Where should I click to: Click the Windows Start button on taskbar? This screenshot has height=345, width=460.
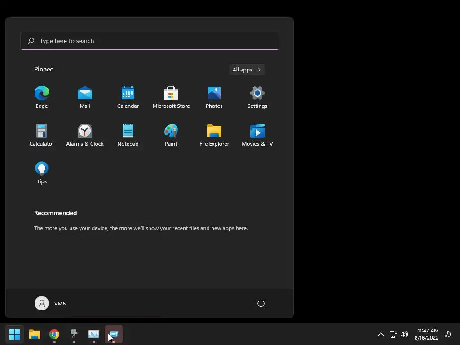pyautogui.click(x=14, y=334)
